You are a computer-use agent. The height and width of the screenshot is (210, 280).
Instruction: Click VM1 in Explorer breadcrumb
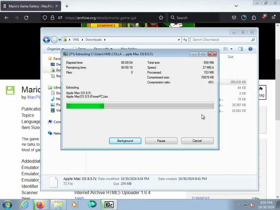pyautogui.click(x=76, y=40)
